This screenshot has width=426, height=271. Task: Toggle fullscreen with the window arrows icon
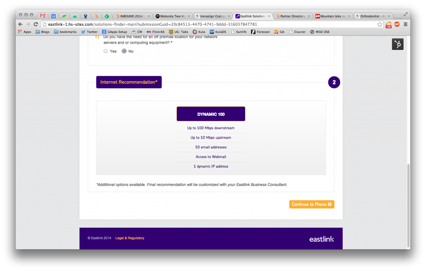[405, 14]
